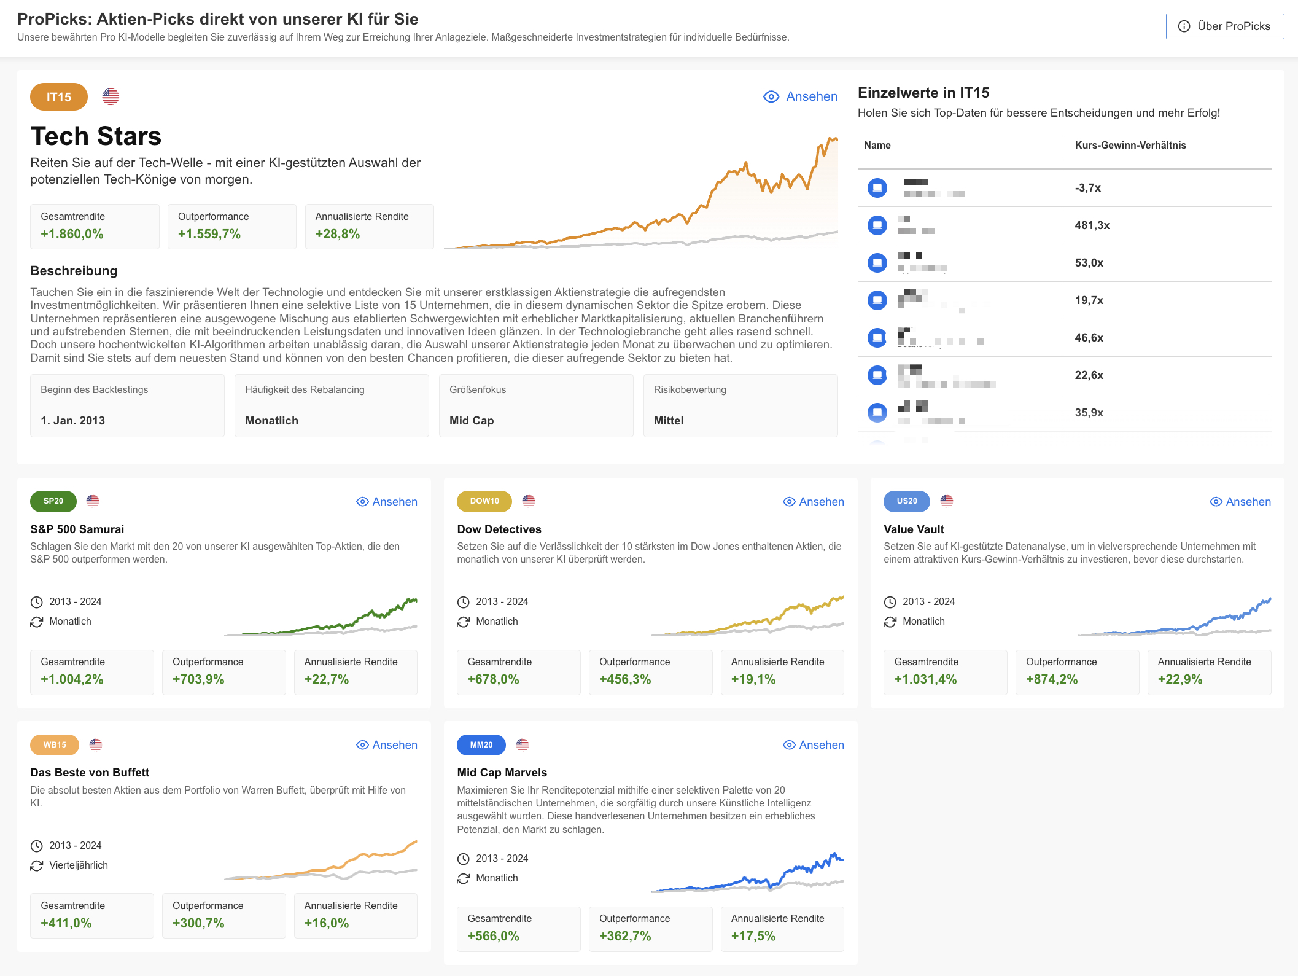Click the Tech Stars heading
This screenshot has width=1298, height=976.
click(x=96, y=136)
